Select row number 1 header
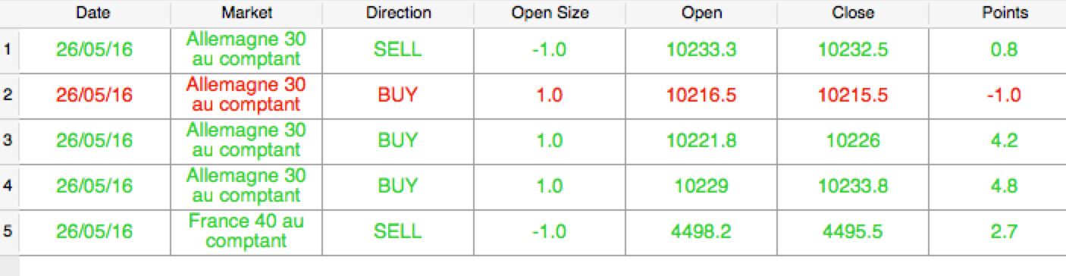1066x276 pixels. click(8, 50)
